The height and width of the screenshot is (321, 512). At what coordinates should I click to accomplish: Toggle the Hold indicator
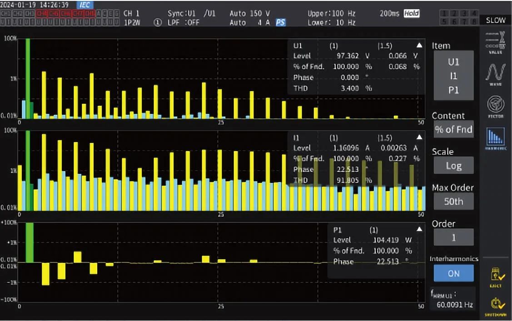point(412,13)
